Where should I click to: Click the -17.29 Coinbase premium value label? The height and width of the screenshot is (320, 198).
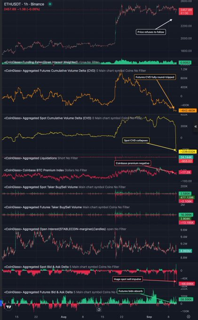coord(185,172)
